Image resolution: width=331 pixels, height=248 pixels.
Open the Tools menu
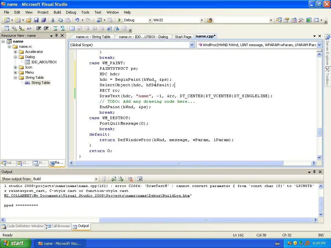(x=85, y=12)
